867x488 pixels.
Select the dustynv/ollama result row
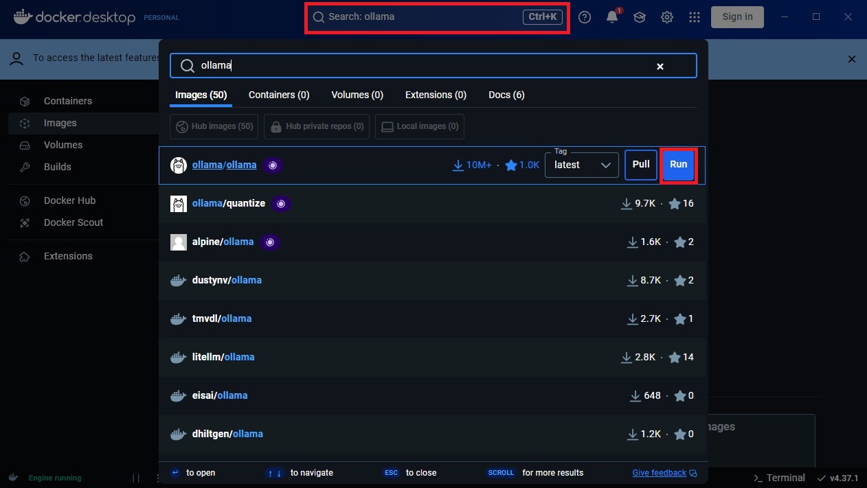pyautogui.click(x=432, y=281)
